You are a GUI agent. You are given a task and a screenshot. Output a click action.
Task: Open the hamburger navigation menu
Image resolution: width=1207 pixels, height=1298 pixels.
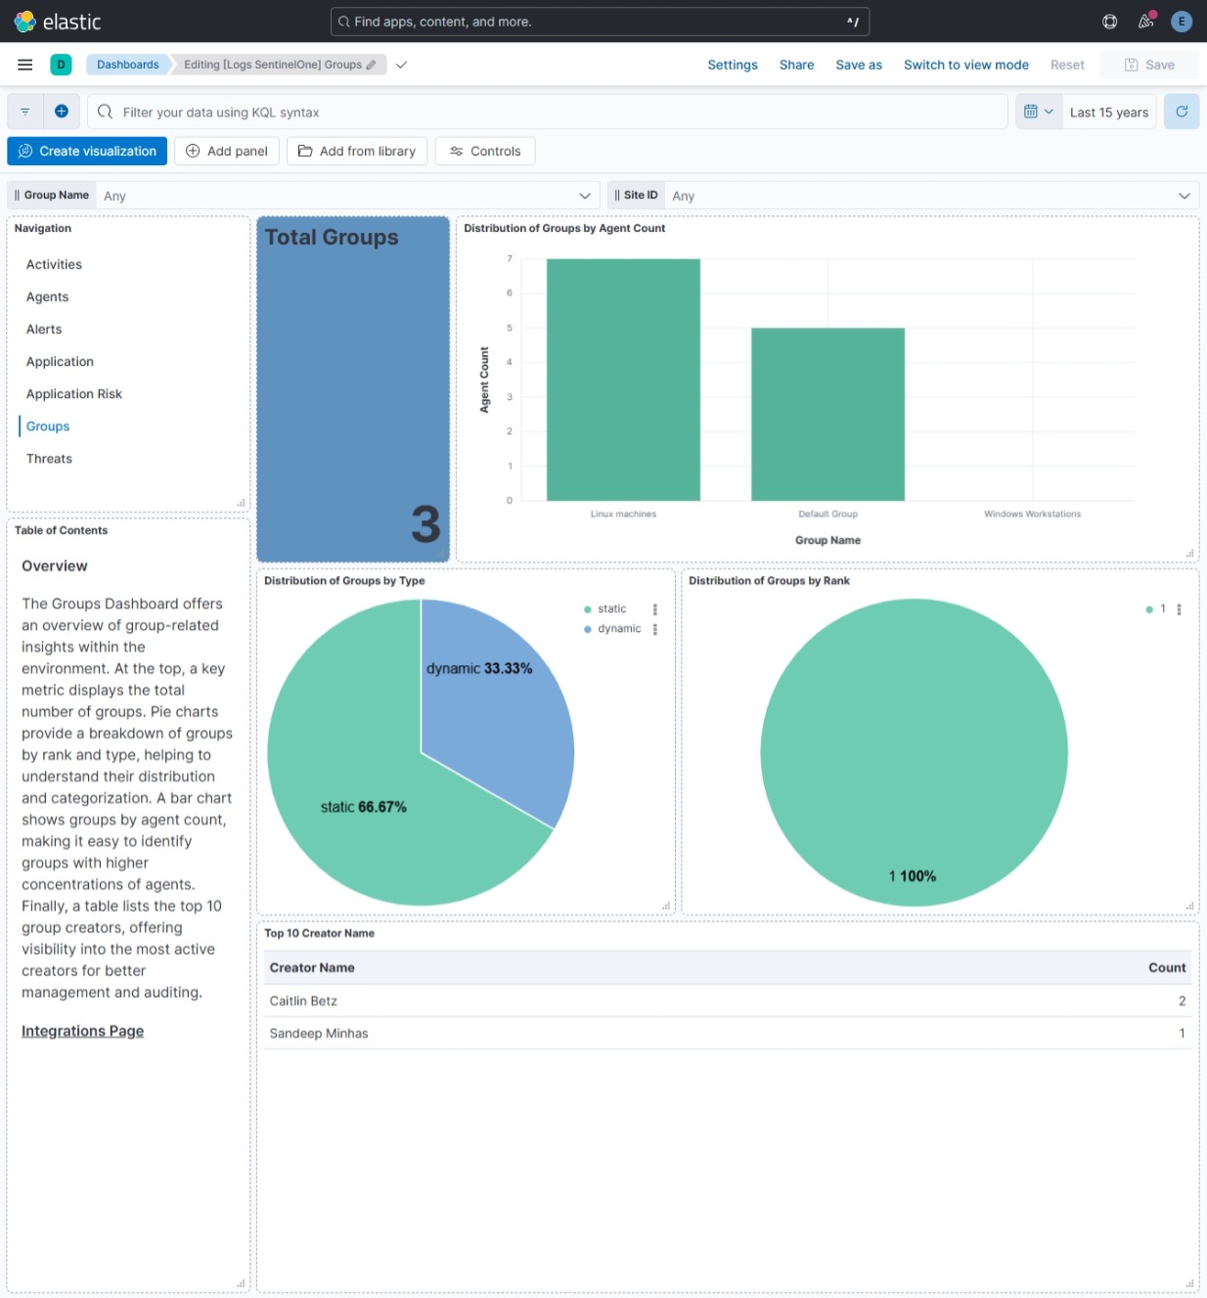click(x=24, y=65)
